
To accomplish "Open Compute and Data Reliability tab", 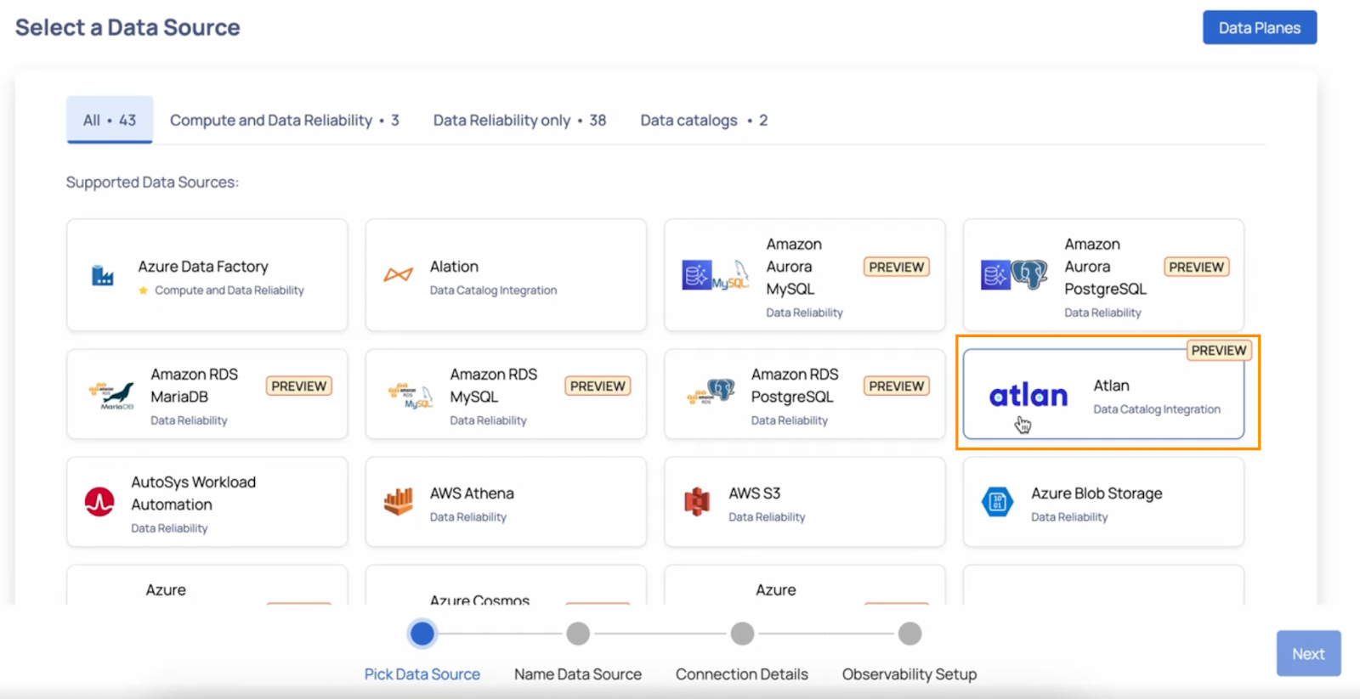I will pyautogui.click(x=285, y=121).
